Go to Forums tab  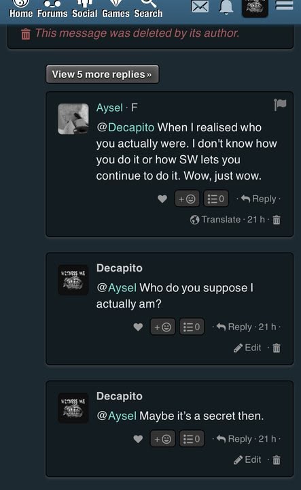[x=52, y=9]
